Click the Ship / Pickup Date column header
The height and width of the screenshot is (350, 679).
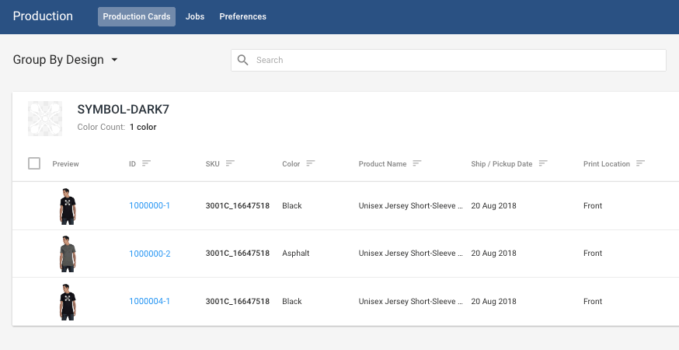(x=501, y=164)
